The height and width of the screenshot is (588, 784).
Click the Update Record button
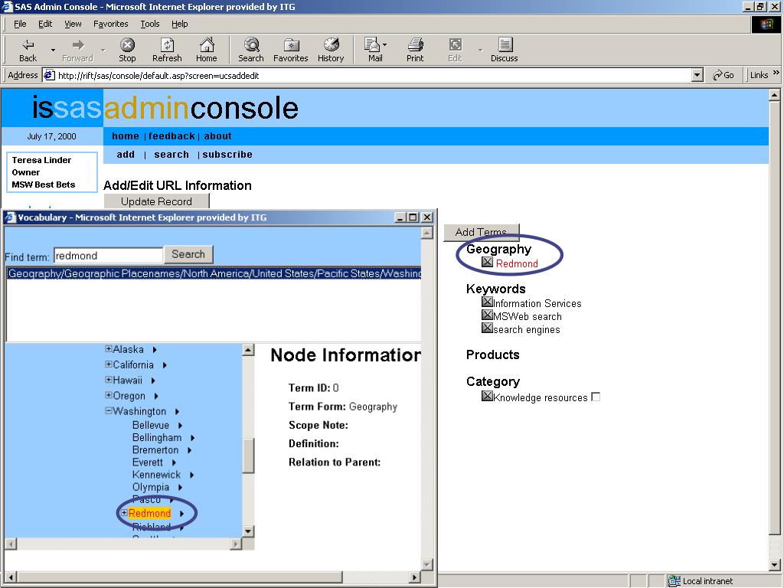156,201
